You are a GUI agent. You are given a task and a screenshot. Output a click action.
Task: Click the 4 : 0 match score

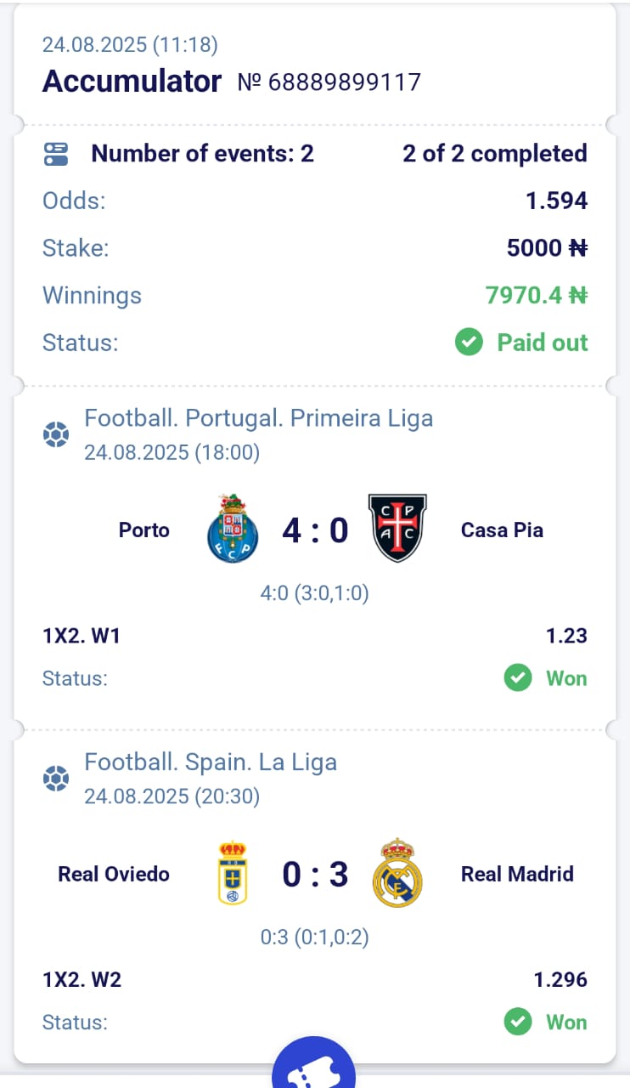315,530
